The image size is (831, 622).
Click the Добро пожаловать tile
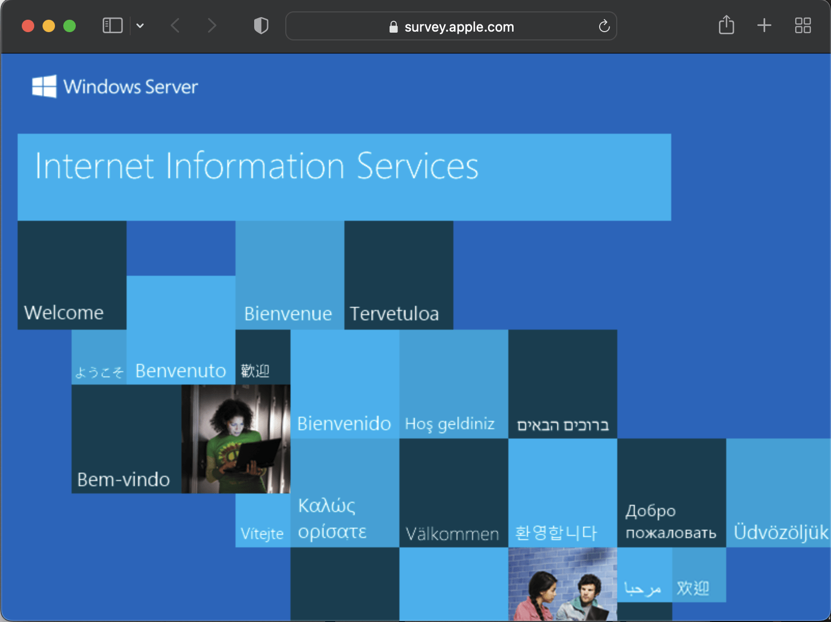click(672, 493)
